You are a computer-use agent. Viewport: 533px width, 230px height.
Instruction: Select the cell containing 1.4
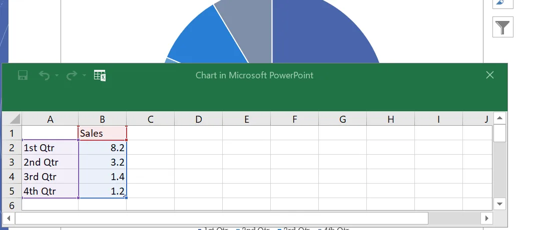pos(102,177)
